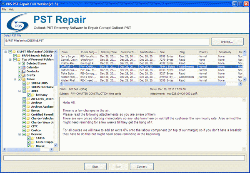Select the House folder

click(x=40, y=146)
